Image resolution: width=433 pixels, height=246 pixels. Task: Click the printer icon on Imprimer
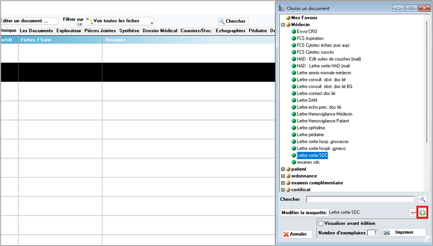[387, 233]
